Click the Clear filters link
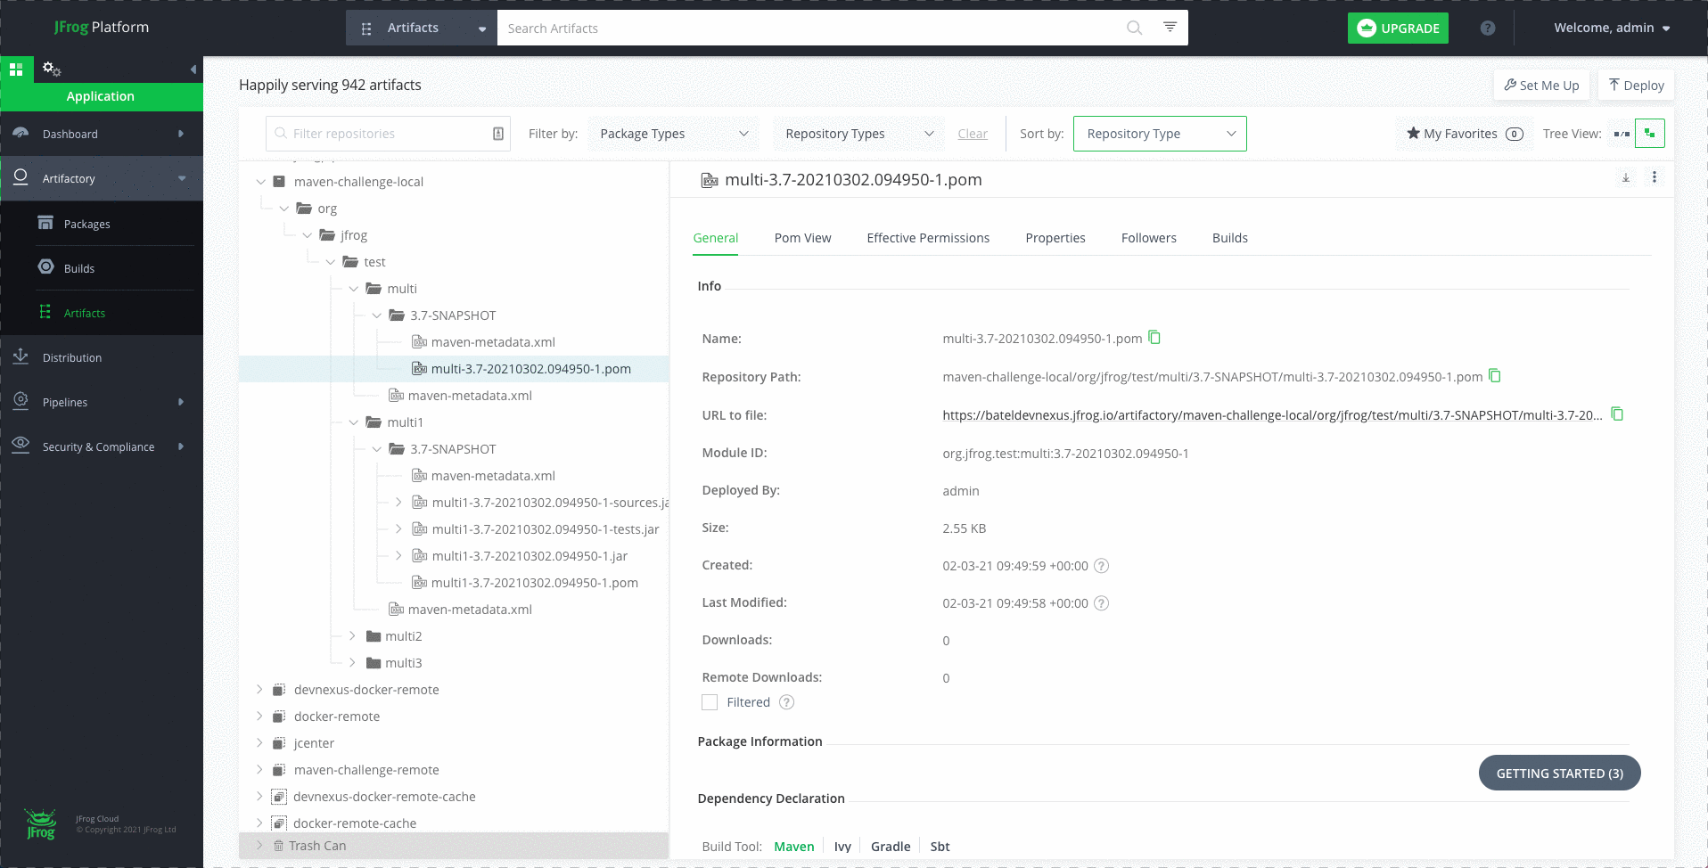The height and width of the screenshot is (868, 1708). 973,134
